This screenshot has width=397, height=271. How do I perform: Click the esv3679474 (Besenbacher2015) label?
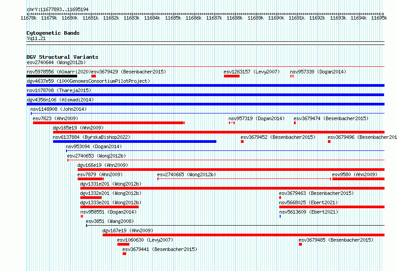[x=331, y=118]
